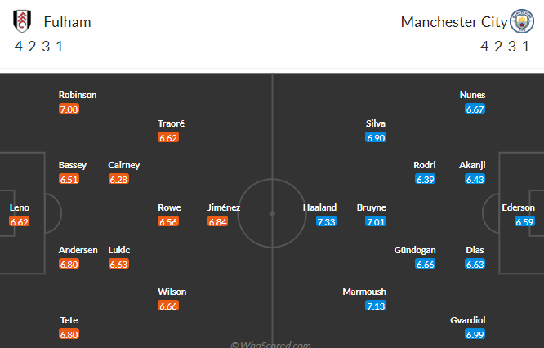
Task: Open the Manchester City team name link
Action: 454,22
